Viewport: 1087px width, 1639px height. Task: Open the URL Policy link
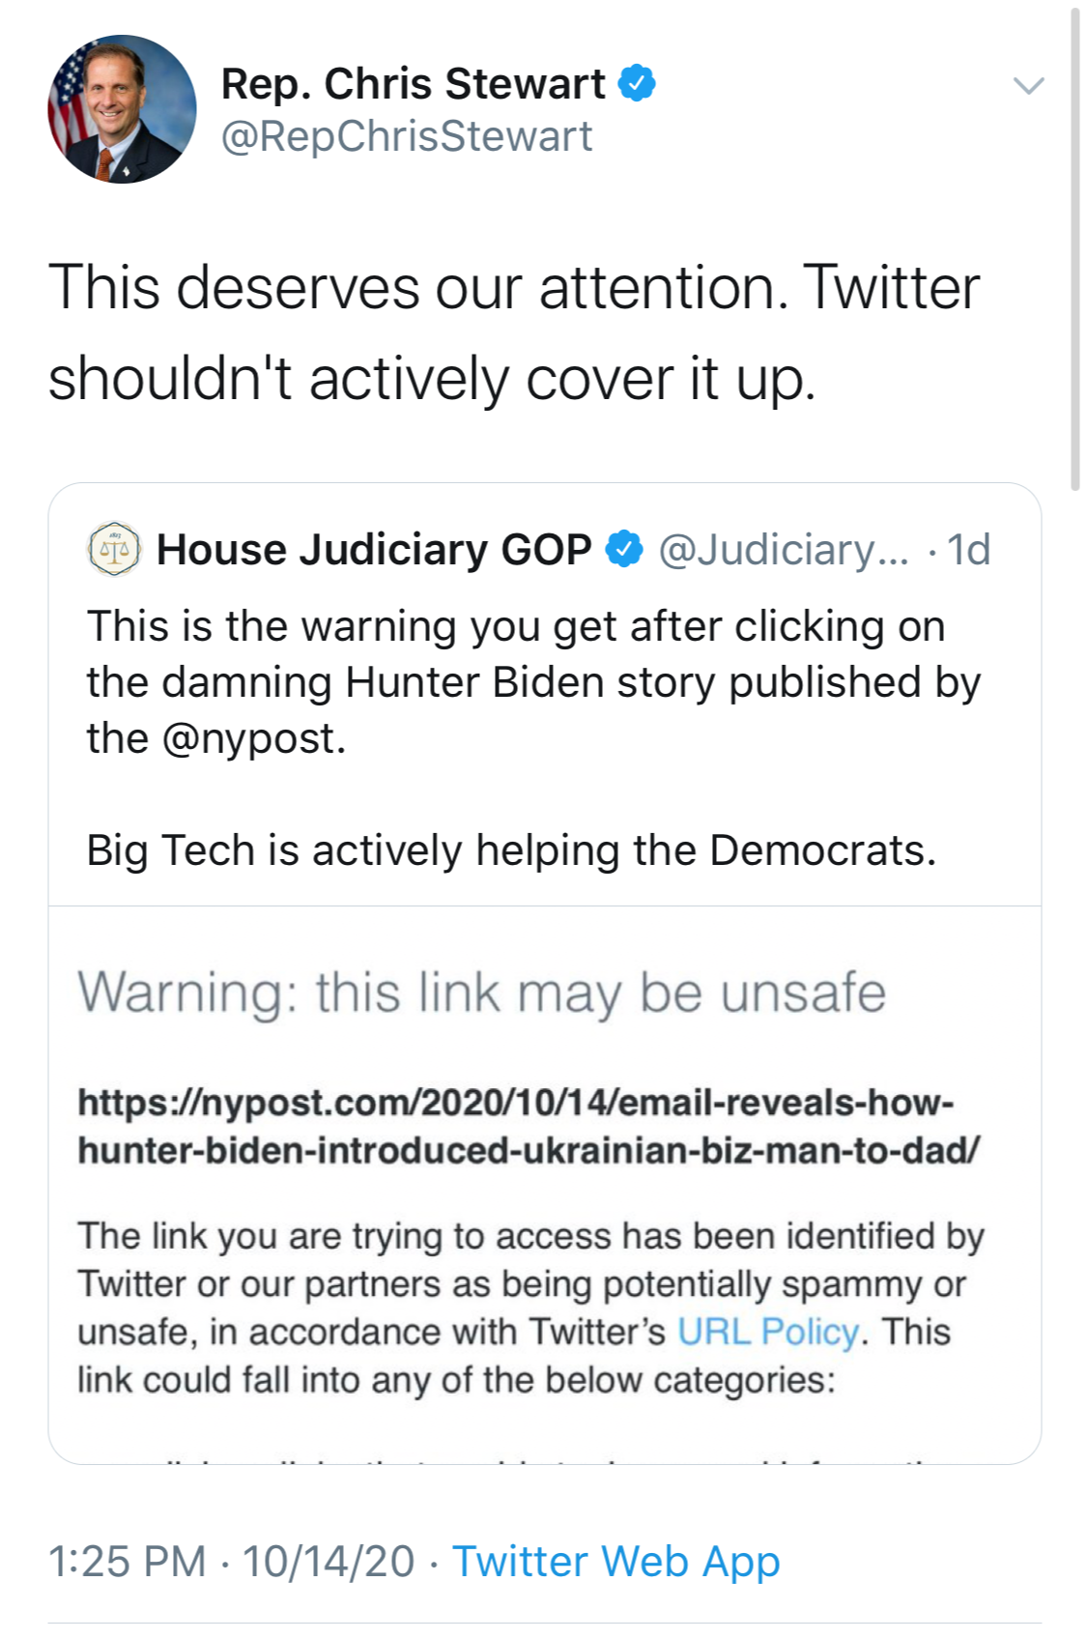point(767,1332)
